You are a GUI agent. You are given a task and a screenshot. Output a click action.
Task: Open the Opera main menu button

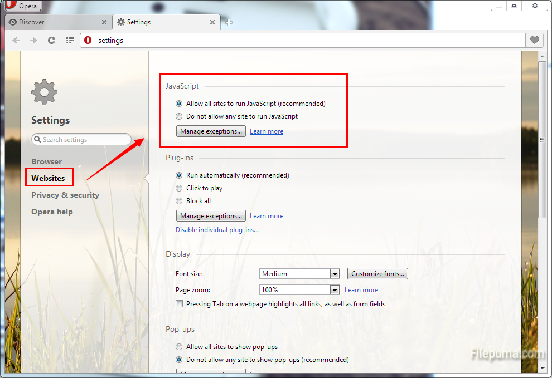(x=22, y=6)
